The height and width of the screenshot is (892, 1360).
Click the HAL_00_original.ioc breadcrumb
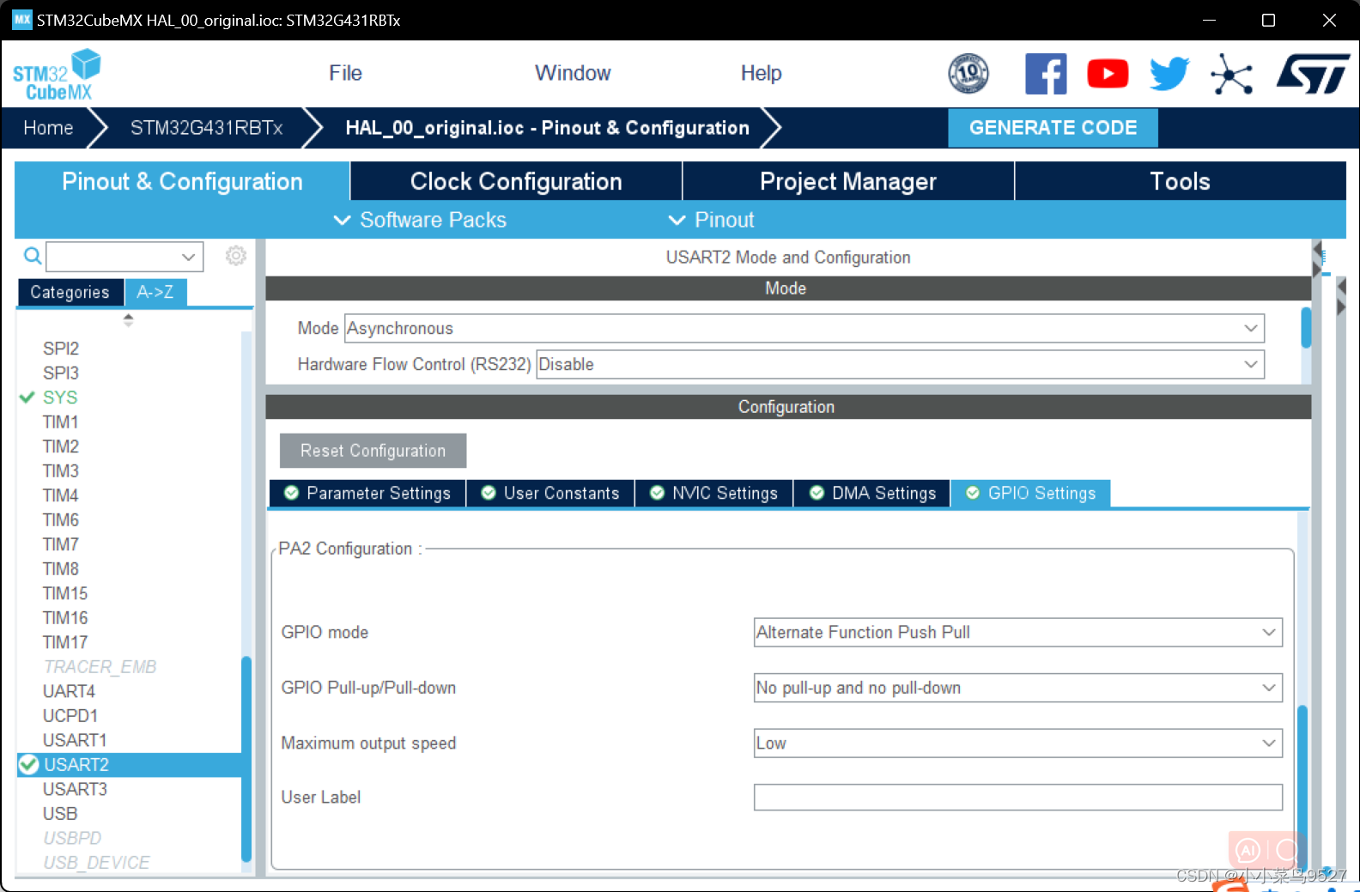coord(547,128)
